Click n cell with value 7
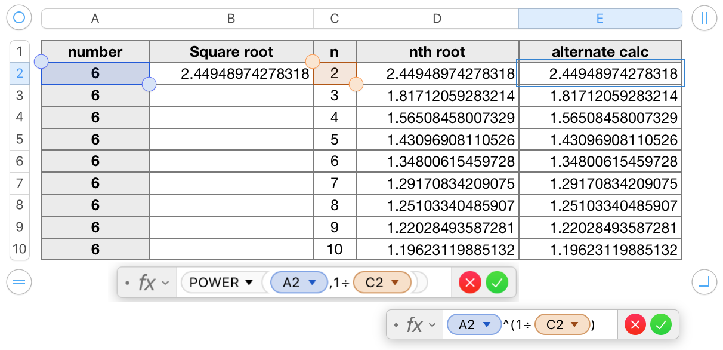 (335, 183)
